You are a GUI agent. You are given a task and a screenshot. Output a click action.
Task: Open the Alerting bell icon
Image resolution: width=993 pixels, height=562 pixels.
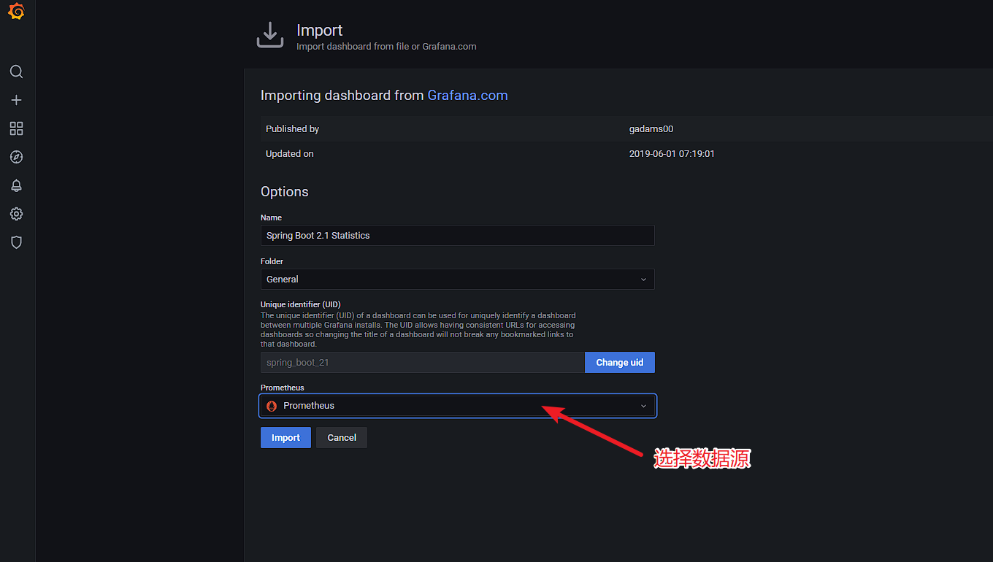[x=16, y=185]
